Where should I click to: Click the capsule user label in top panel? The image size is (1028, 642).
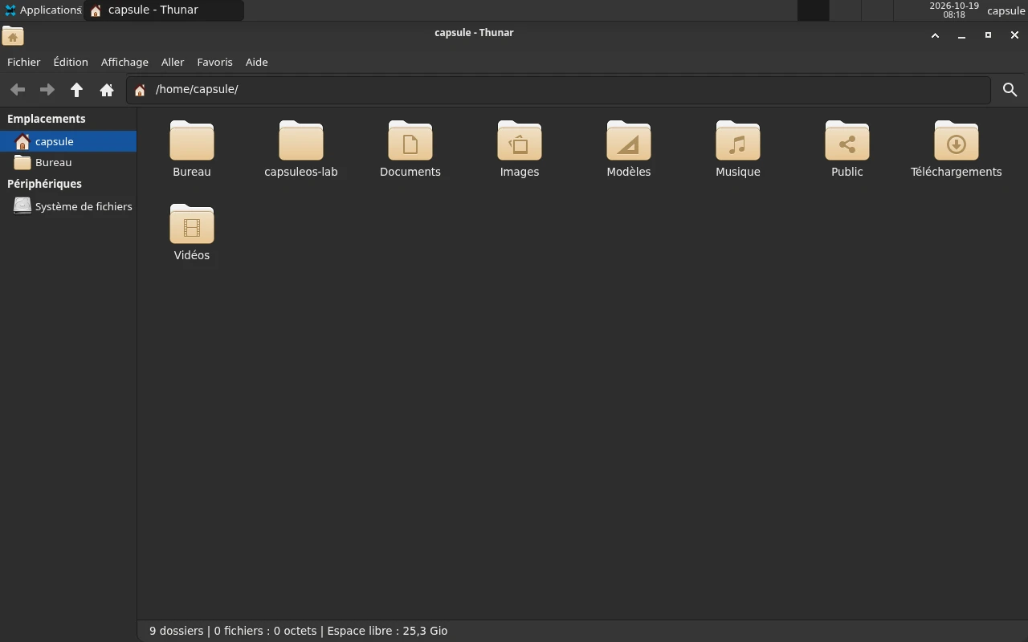1006,10
